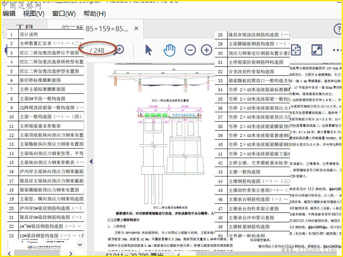Click the zoom out minus button
The width and height of the screenshot is (343, 257).
(190, 50)
